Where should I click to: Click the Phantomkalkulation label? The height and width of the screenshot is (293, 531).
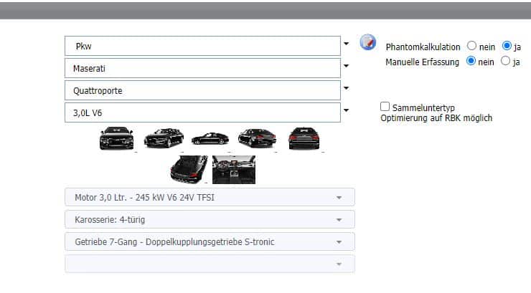click(x=423, y=47)
